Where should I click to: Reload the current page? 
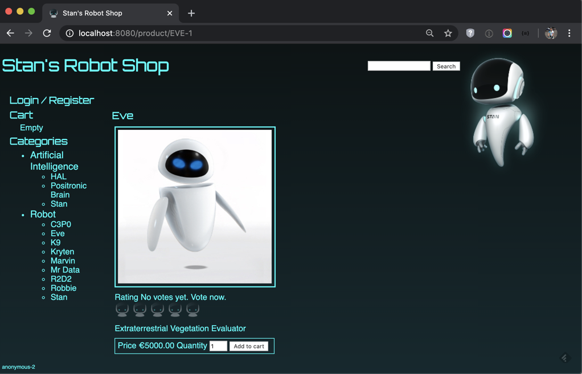point(47,33)
